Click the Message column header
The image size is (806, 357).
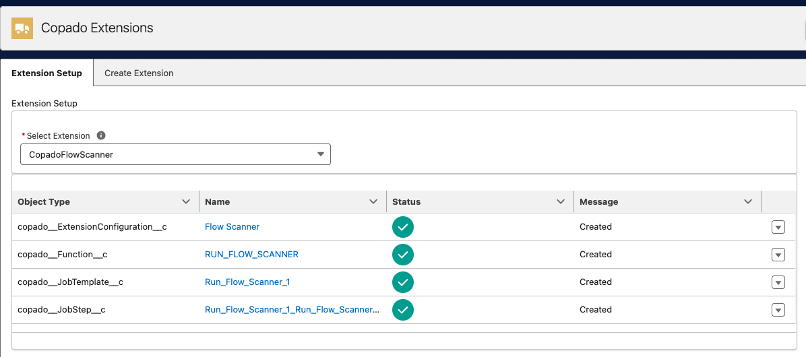pyautogui.click(x=667, y=202)
